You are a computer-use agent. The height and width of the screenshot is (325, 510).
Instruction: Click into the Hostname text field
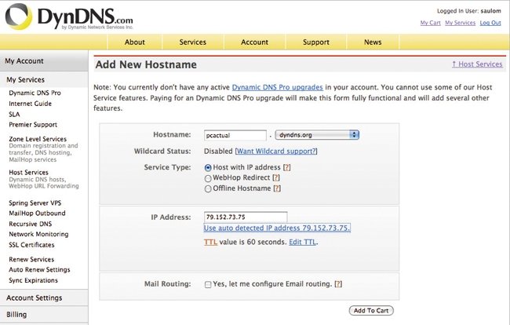point(235,135)
